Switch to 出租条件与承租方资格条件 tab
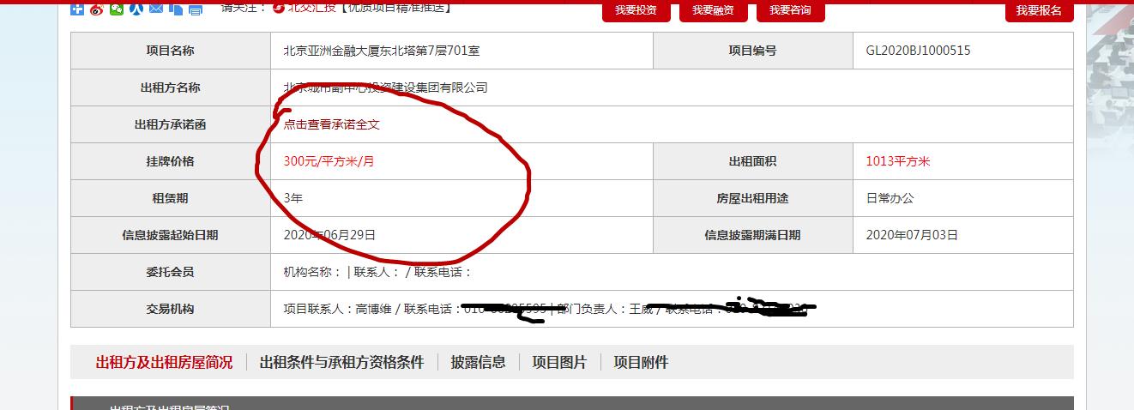 tap(341, 362)
